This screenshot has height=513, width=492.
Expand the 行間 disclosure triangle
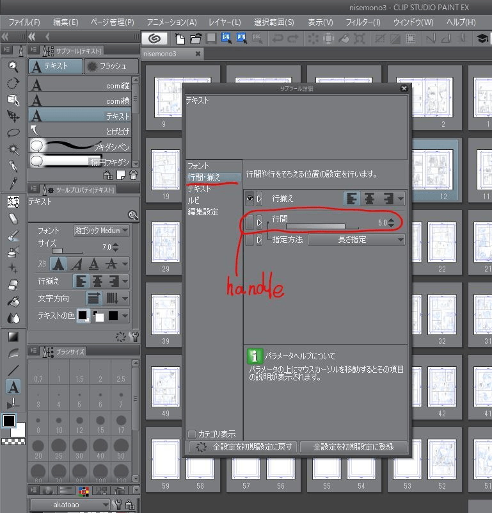tap(259, 223)
